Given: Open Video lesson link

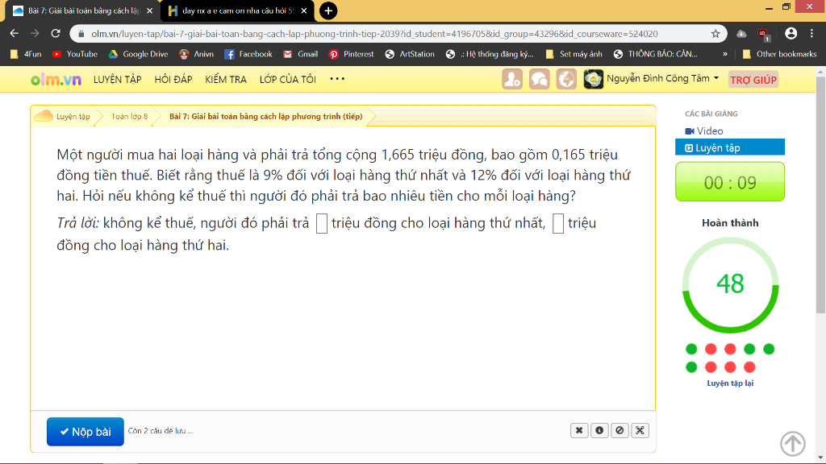Looking at the screenshot, I should (x=704, y=131).
